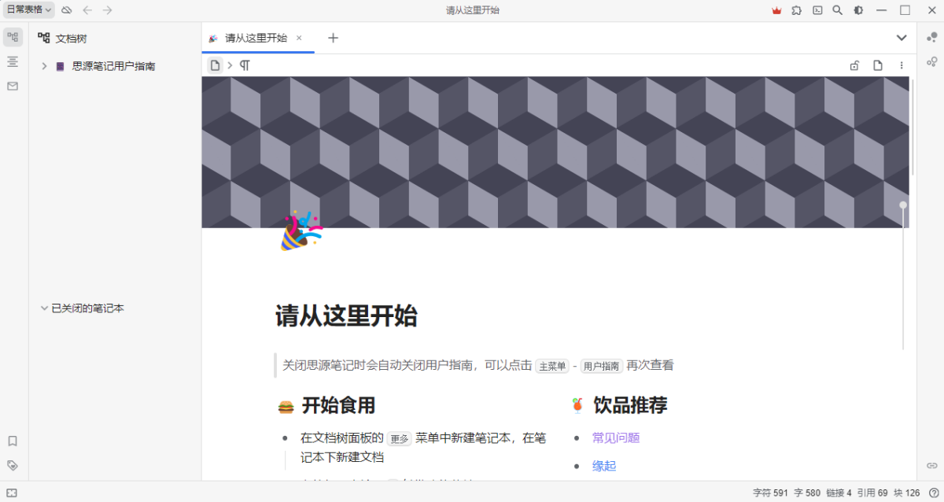944x502 pixels.
Task: Open the 常见问题 link
Action: click(x=616, y=437)
